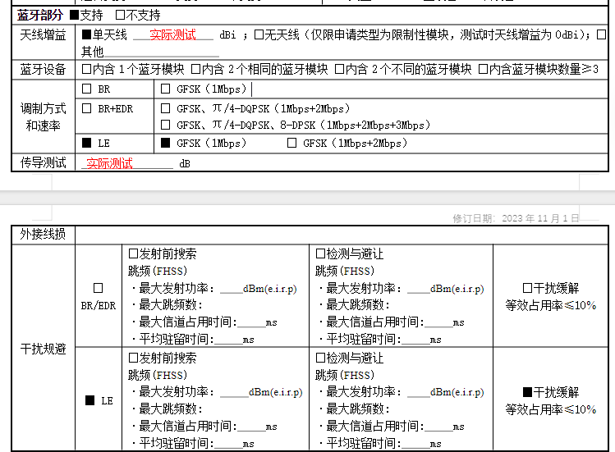Click the empty cell right of 外接线损
This screenshot has height=452, width=615.
[342, 235]
